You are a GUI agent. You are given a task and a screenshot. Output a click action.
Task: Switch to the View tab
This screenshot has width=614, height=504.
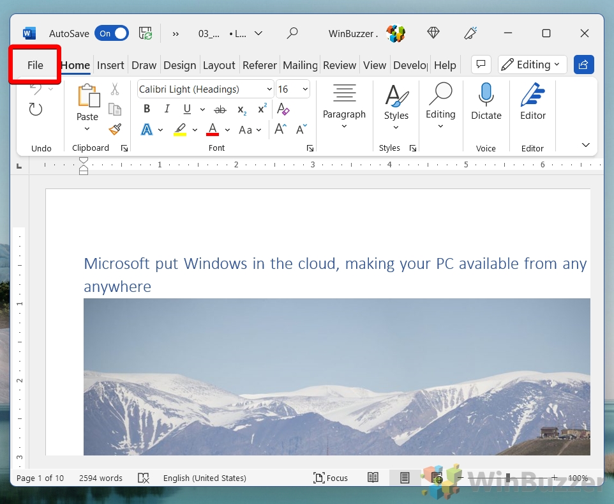(x=375, y=65)
